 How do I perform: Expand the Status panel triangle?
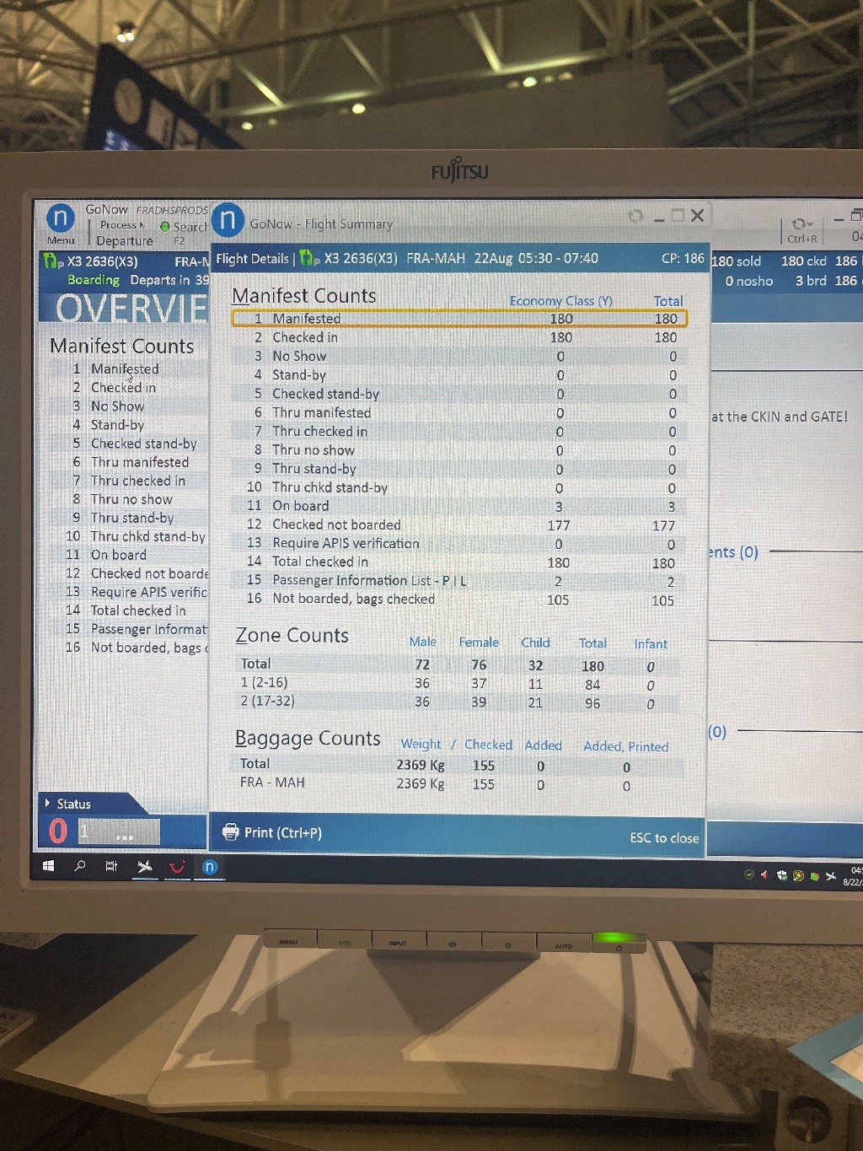(47, 803)
